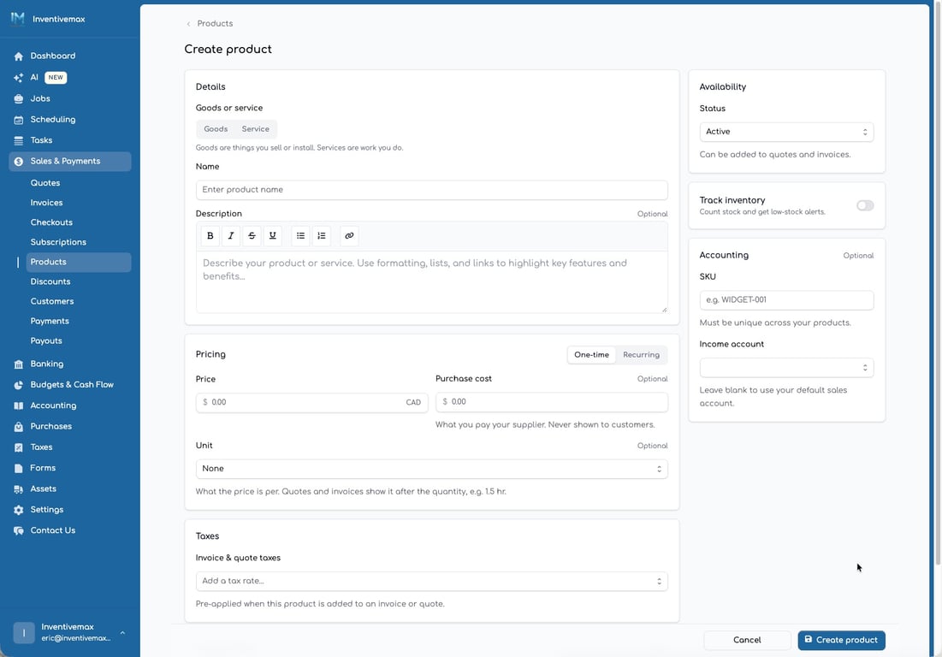Select Products in sidebar
This screenshot has width=942, height=657.
coord(79,263)
